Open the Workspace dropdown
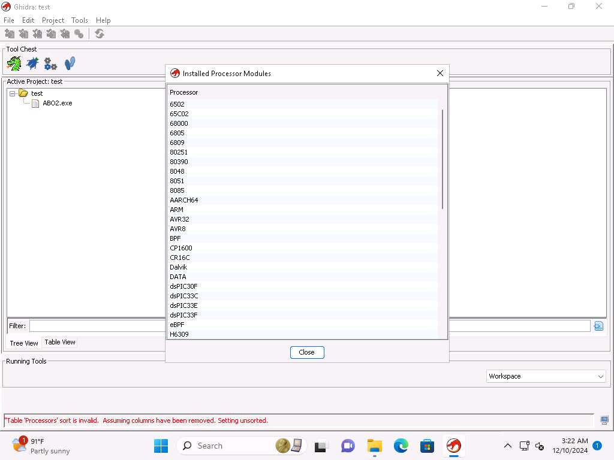The image size is (614, 460). (x=546, y=376)
